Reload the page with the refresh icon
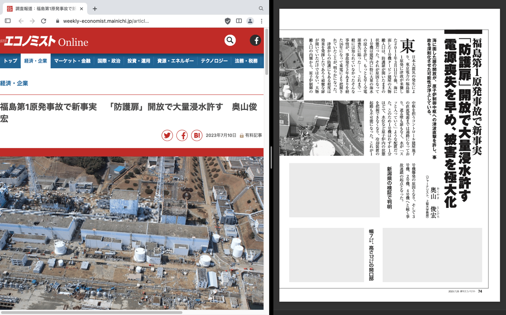This screenshot has width=506, height=315. [x=44, y=21]
